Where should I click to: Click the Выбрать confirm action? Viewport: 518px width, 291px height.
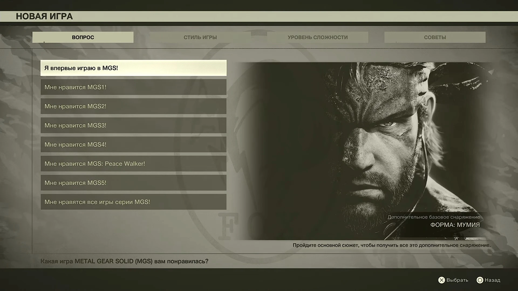pos(458,280)
